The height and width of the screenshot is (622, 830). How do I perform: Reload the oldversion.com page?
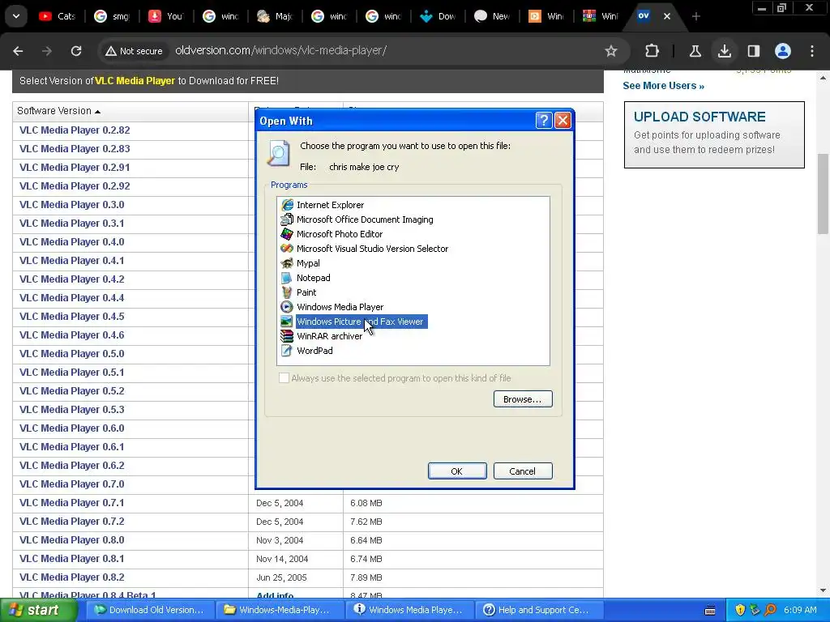[76, 51]
